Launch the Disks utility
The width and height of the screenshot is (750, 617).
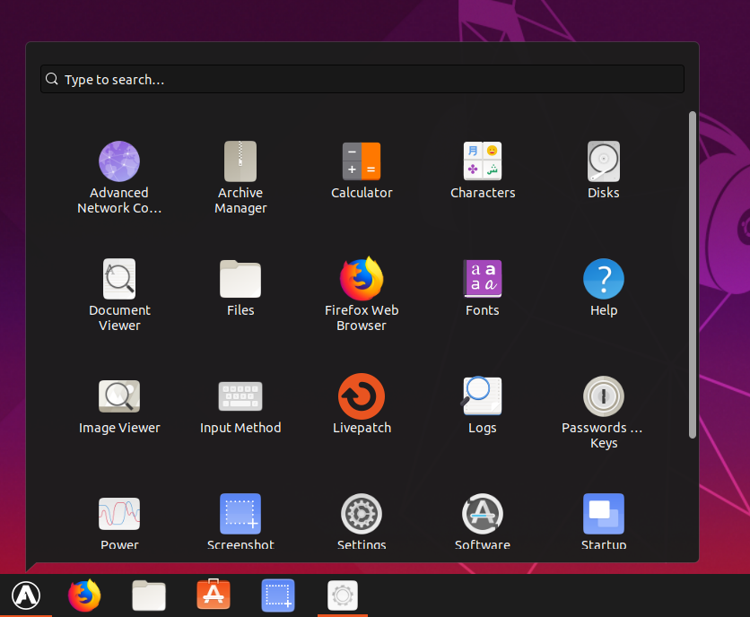click(603, 161)
